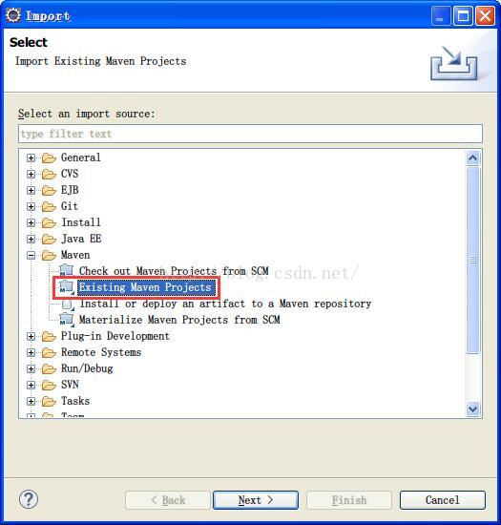
Task: Select the 'Install' label
Action: 81,222
